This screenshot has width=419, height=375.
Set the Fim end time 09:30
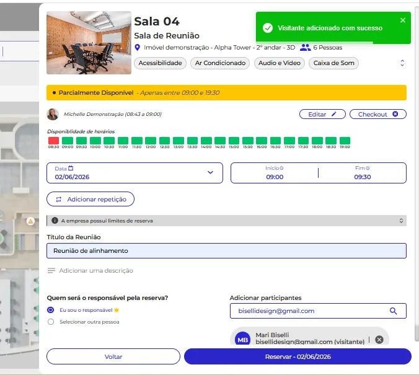point(363,177)
